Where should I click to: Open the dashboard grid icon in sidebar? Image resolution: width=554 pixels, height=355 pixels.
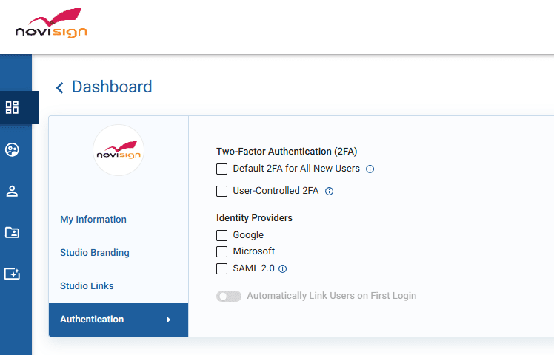point(12,107)
